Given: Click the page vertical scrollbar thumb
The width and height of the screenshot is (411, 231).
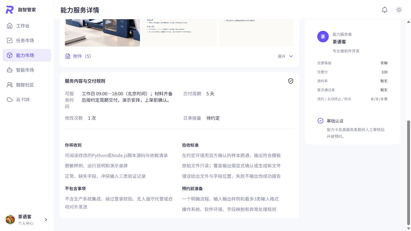Looking at the screenshot, I should coord(408,173).
